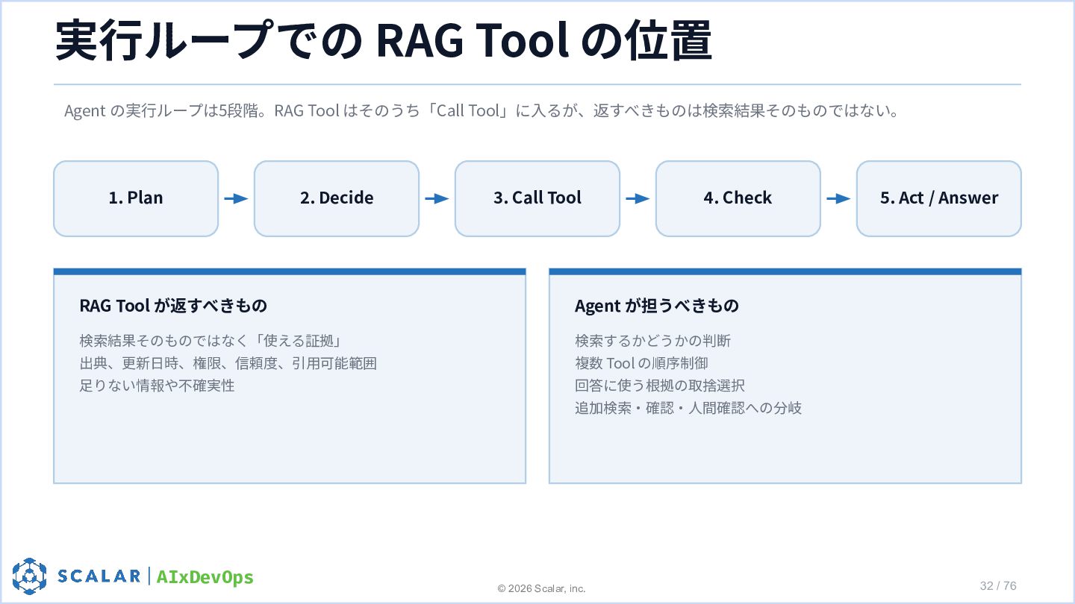Image resolution: width=1075 pixels, height=604 pixels.
Task: Select the 2. Decide step box
Action: point(337,198)
